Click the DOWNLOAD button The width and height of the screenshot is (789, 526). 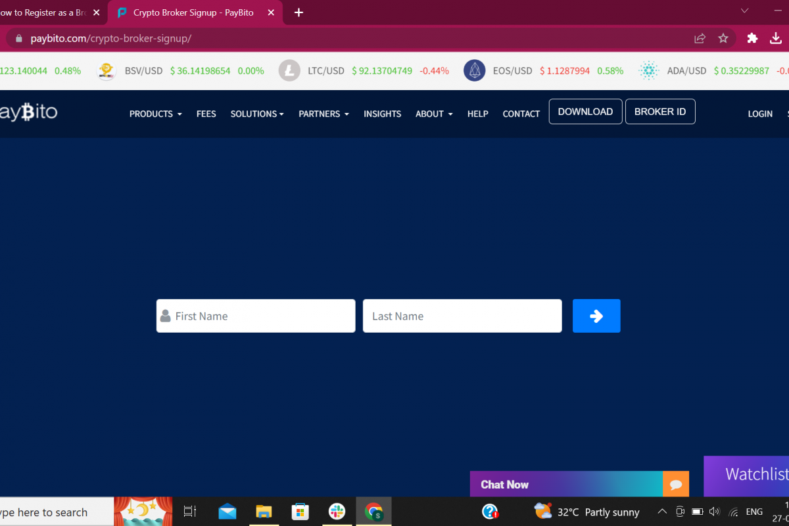click(x=585, y=112)
